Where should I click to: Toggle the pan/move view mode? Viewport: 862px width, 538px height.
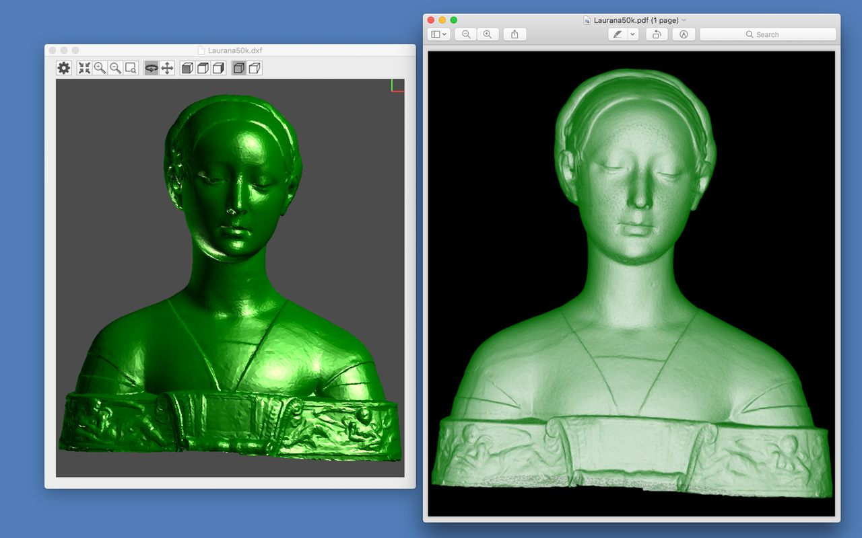coord(167,68)
